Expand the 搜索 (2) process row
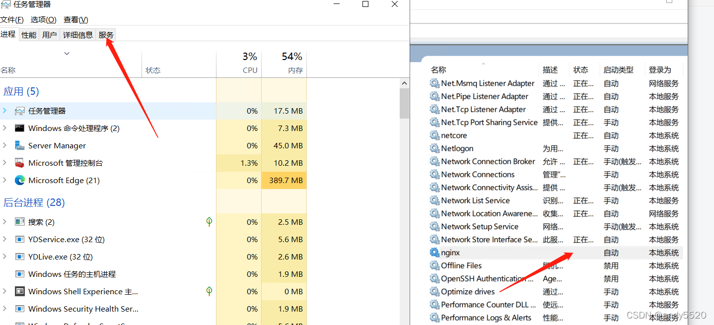The image size is (714, 325). coord(5,222)
